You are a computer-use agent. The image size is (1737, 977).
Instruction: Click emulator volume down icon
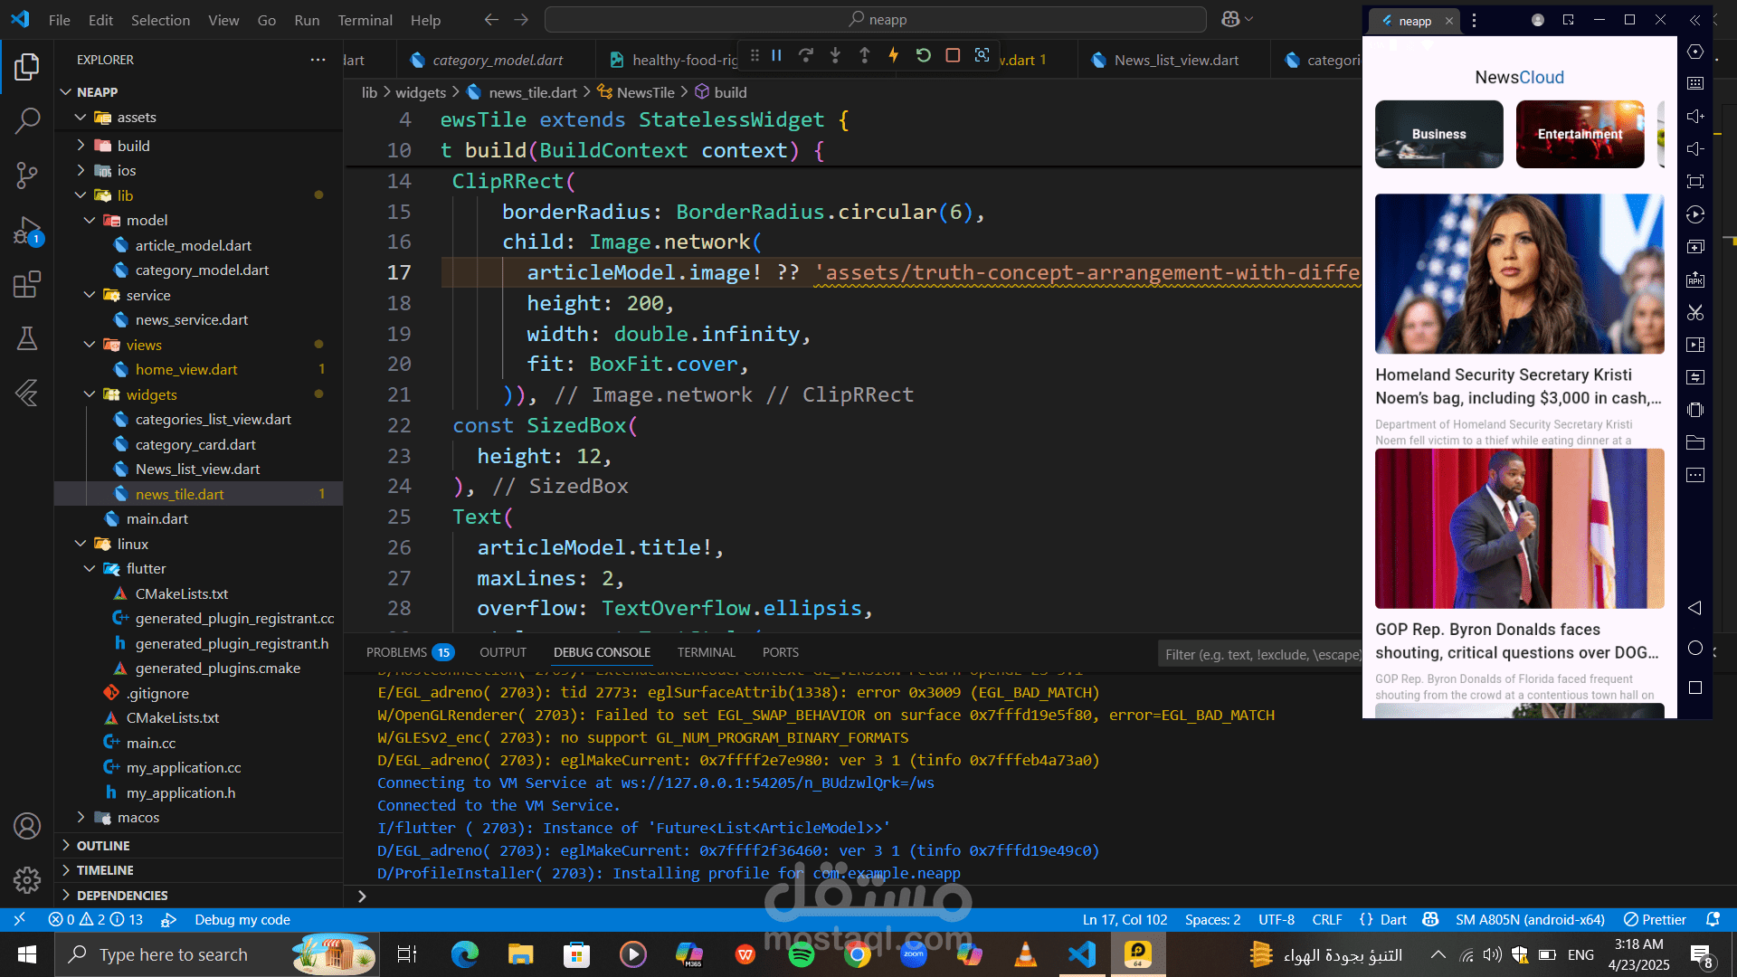pyautogui.click(x=1695, y=148)
